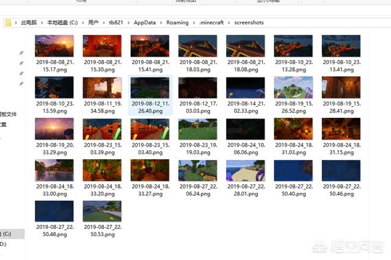This screenshot has width=391, height=260.
Task: Expand the chevron after .minecraft in the path
Action: click(x=228, y=23)
